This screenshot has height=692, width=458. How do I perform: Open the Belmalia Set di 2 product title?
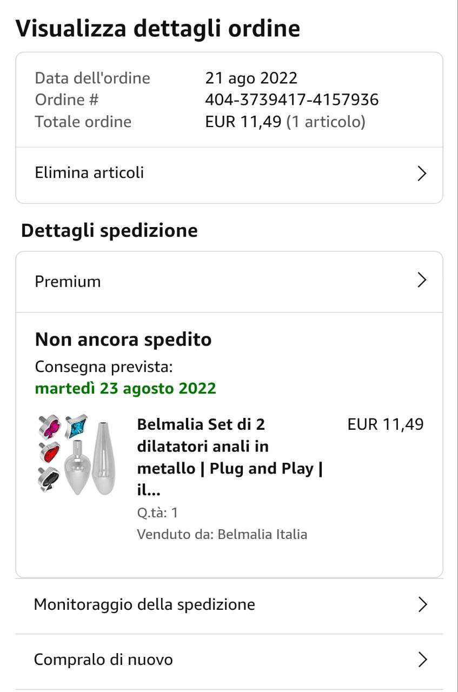(230, 457)
